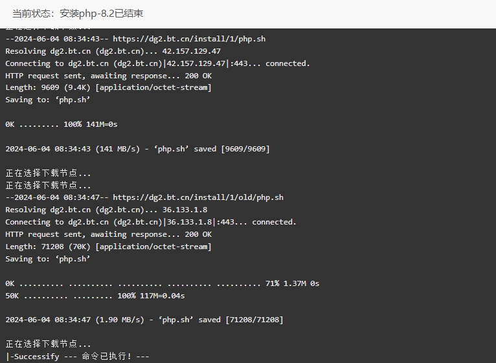Image resolution: width=496 pixels, height=363 pixels.
Task: Click the line Length: 9609 (9.4K)
Action: click(108, 87)
